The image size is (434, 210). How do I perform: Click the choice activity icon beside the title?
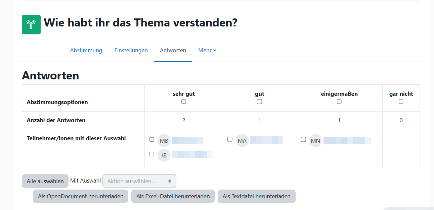[x=31, y=24]
